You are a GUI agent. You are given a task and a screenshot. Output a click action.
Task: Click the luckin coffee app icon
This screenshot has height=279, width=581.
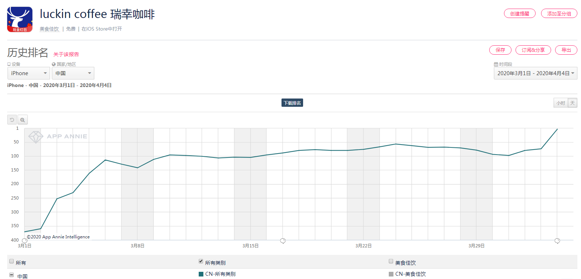(20, 19)
